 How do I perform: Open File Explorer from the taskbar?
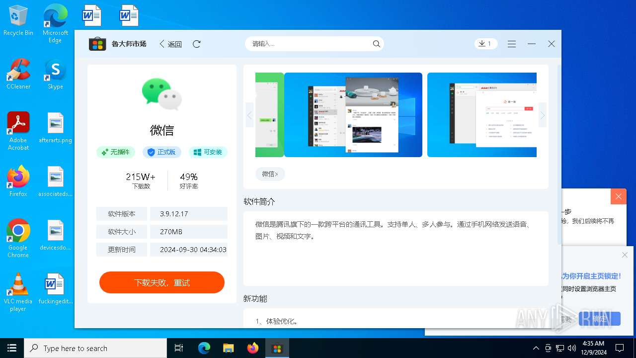(x=229, y=348)
